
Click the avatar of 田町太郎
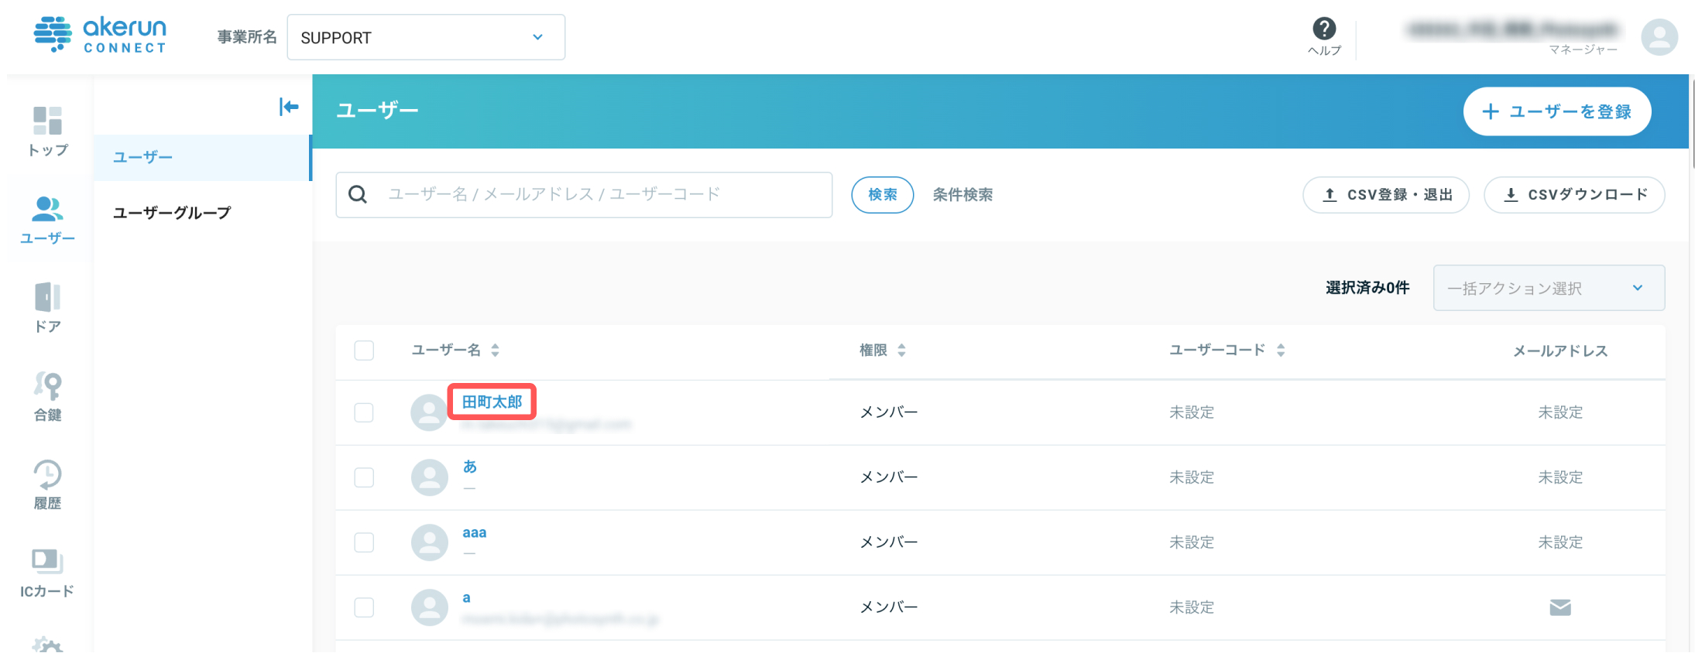(429, 412)
